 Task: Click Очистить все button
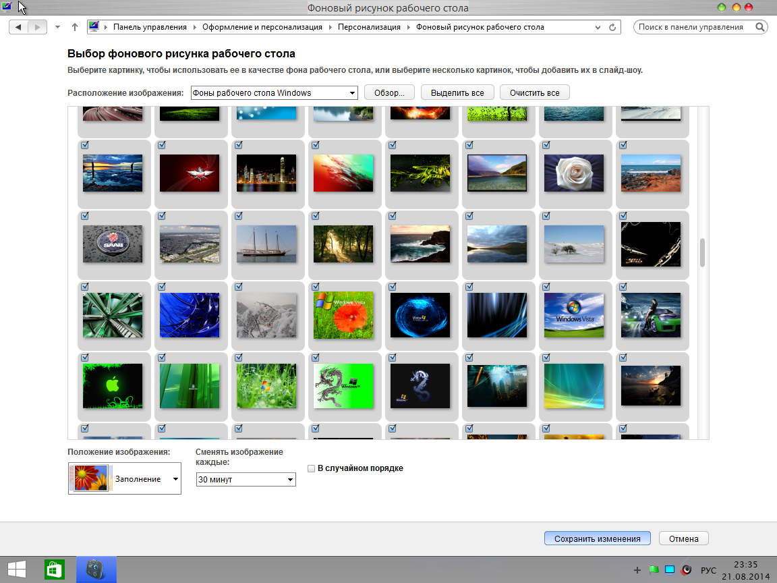tap(535, 92)
